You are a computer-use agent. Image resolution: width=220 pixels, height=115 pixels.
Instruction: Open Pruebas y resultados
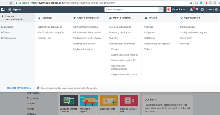pyautogui.click(x=119, y=32)
